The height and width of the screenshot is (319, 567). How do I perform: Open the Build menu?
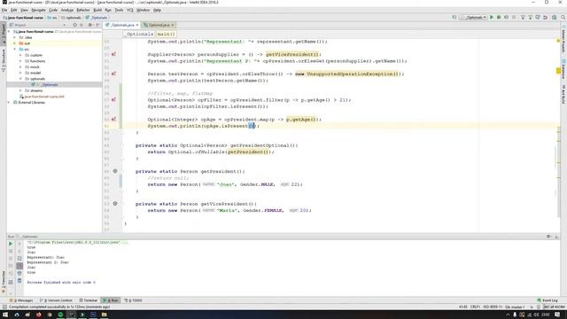pos(97,10)
